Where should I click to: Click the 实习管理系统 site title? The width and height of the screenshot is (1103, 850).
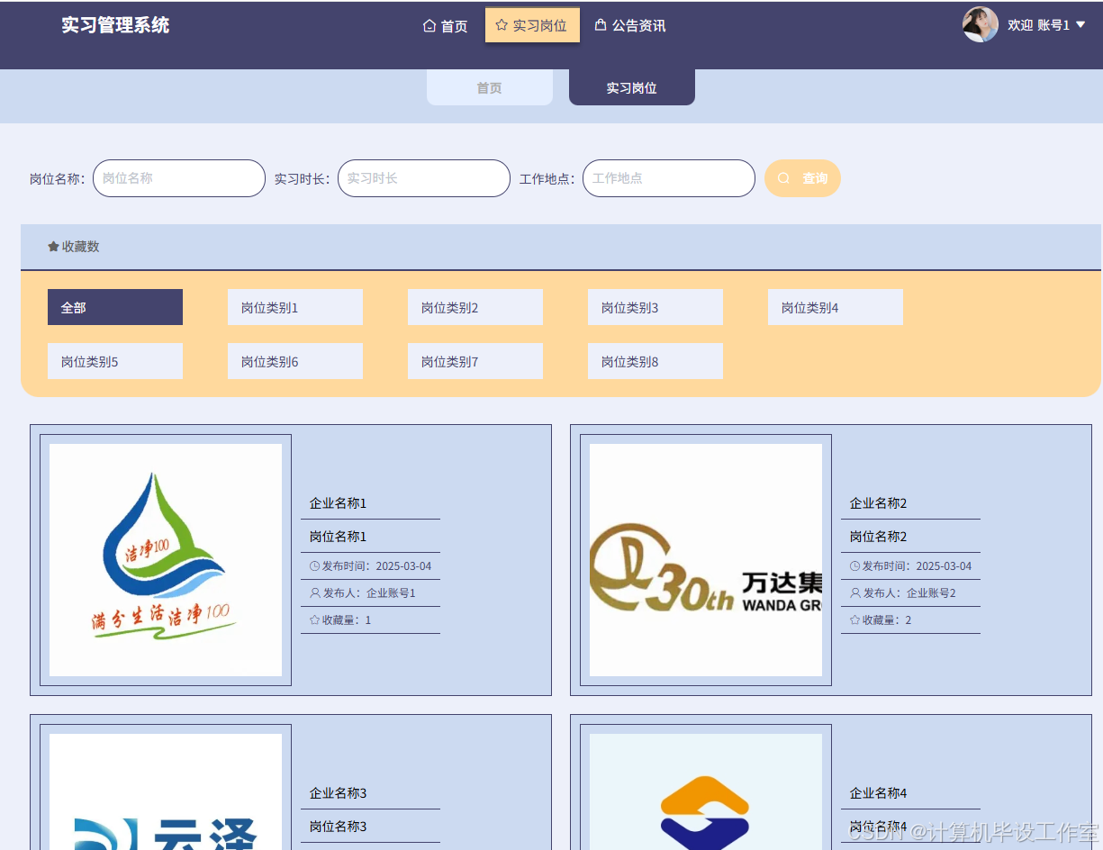(115, 25)
